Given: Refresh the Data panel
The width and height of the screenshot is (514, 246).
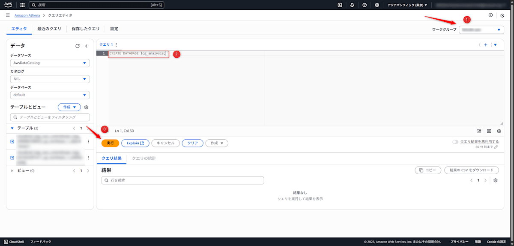Looking at the screenshot, I should point(78,46).
